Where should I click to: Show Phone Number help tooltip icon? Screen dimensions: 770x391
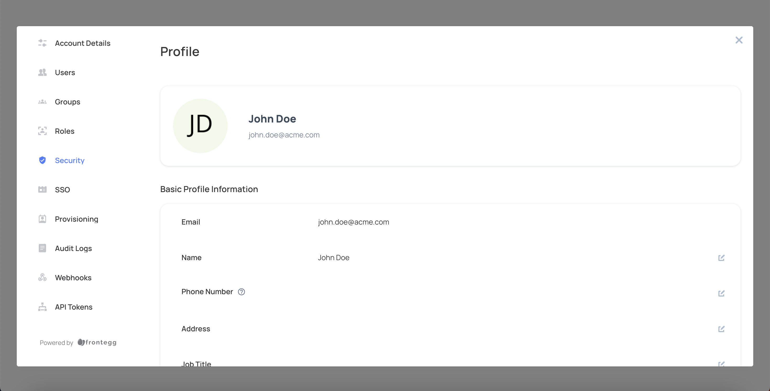pos(241,292)
